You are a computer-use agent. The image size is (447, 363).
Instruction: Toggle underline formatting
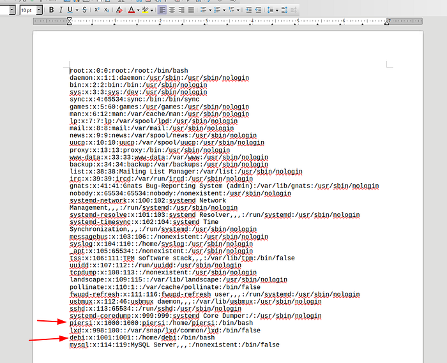(x=70, y=10)
